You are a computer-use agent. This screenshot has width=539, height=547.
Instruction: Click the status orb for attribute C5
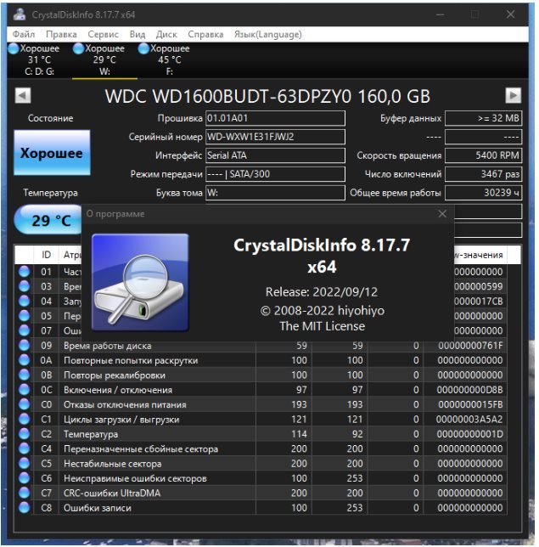point(24,463)
